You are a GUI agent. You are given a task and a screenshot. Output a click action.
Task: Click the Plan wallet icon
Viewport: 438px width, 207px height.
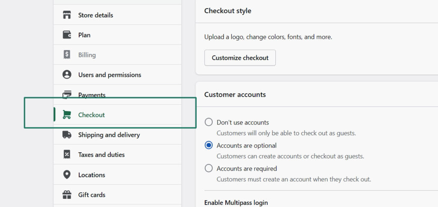click(x=67, y=35)
